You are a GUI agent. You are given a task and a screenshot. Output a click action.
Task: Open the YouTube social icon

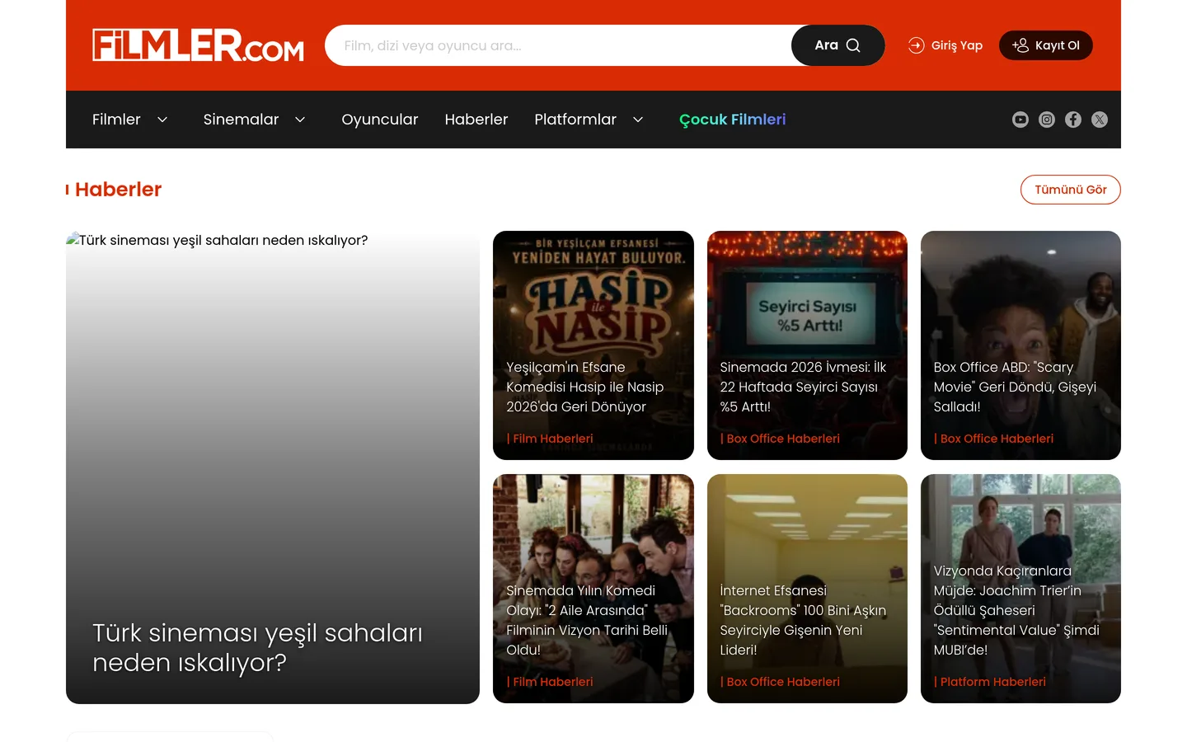point(1020,120)
